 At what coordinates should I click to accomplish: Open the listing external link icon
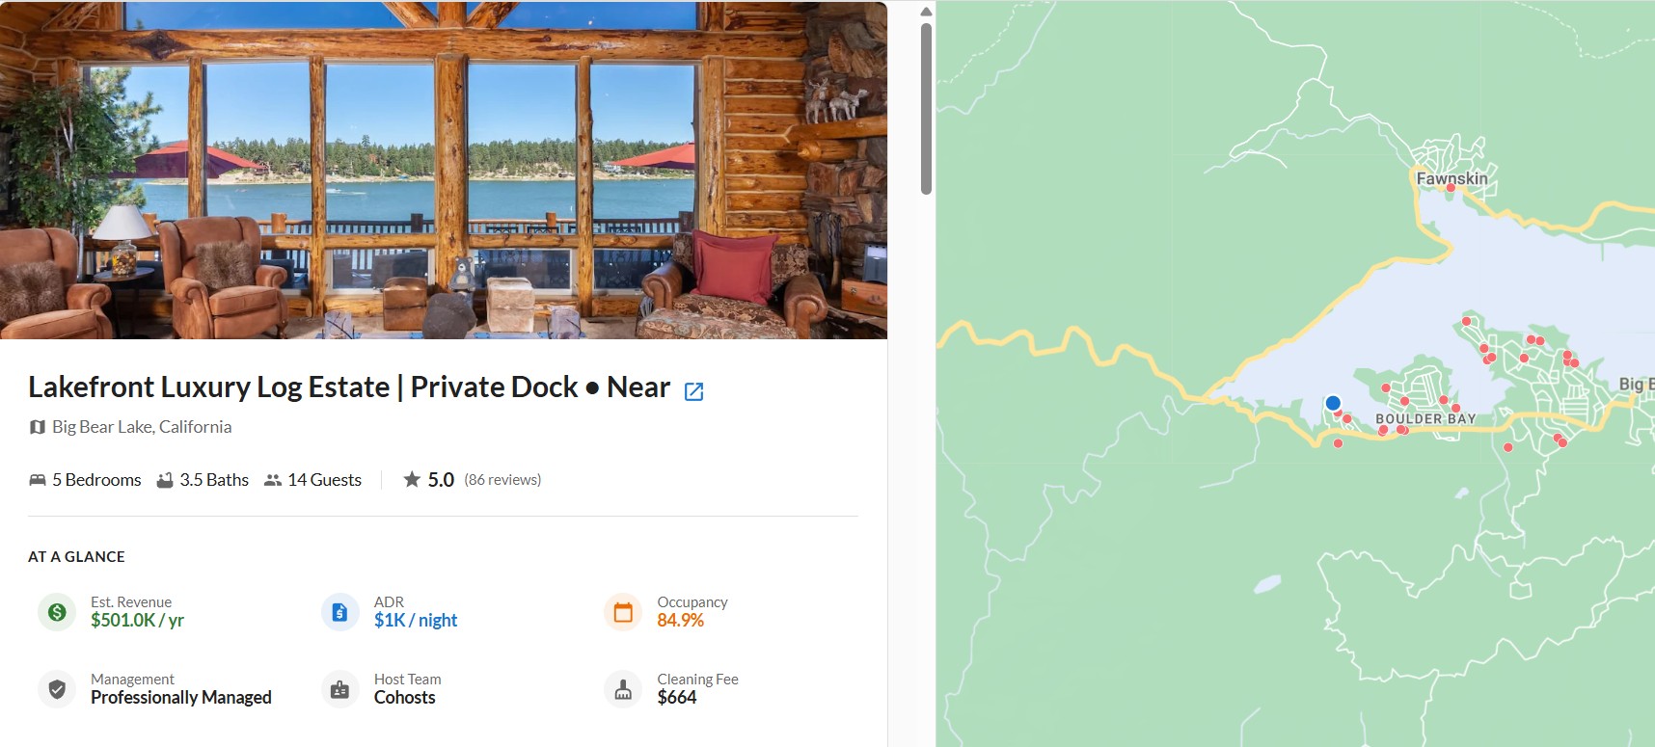pyautogui.click(x=693, y=390)
